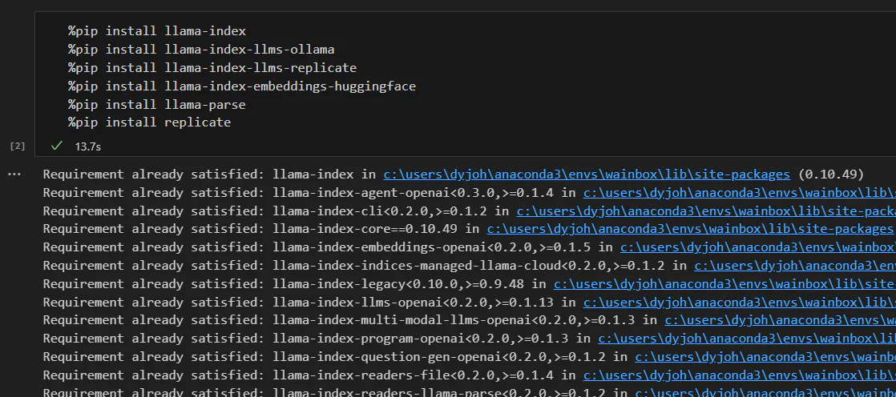Screen dimensions: 896x397
Task: Click the 13.7s execution time label
Action: click(x=87, y=146)
